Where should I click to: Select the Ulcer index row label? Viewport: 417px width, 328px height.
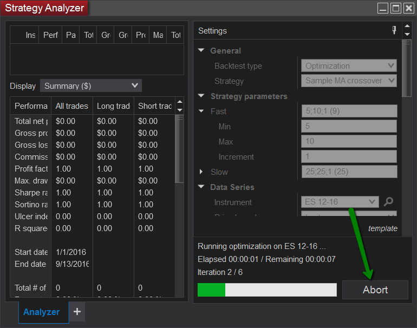point(31,217)
